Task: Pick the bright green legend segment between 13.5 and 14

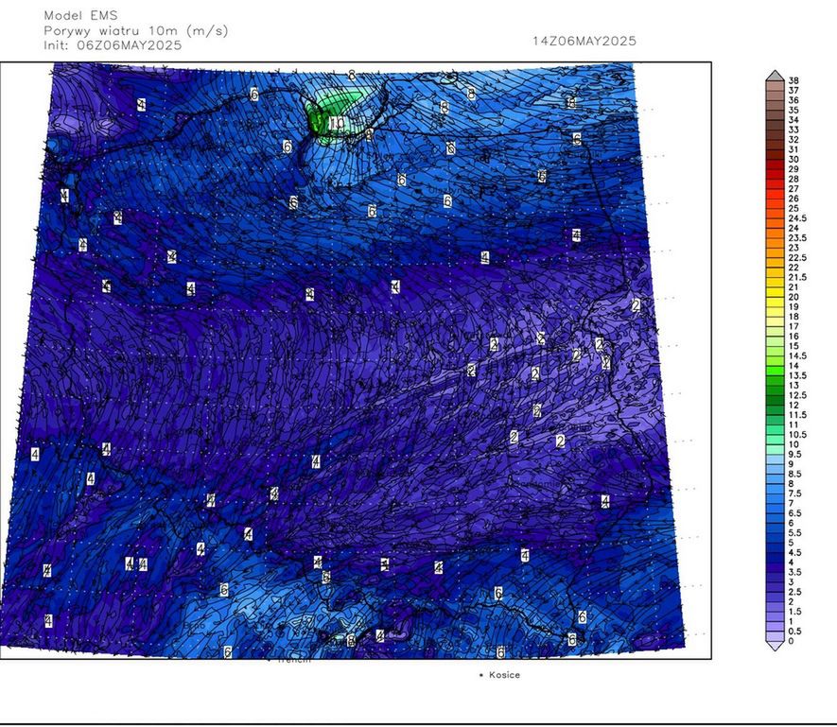Action: click(x=775, y=371)
